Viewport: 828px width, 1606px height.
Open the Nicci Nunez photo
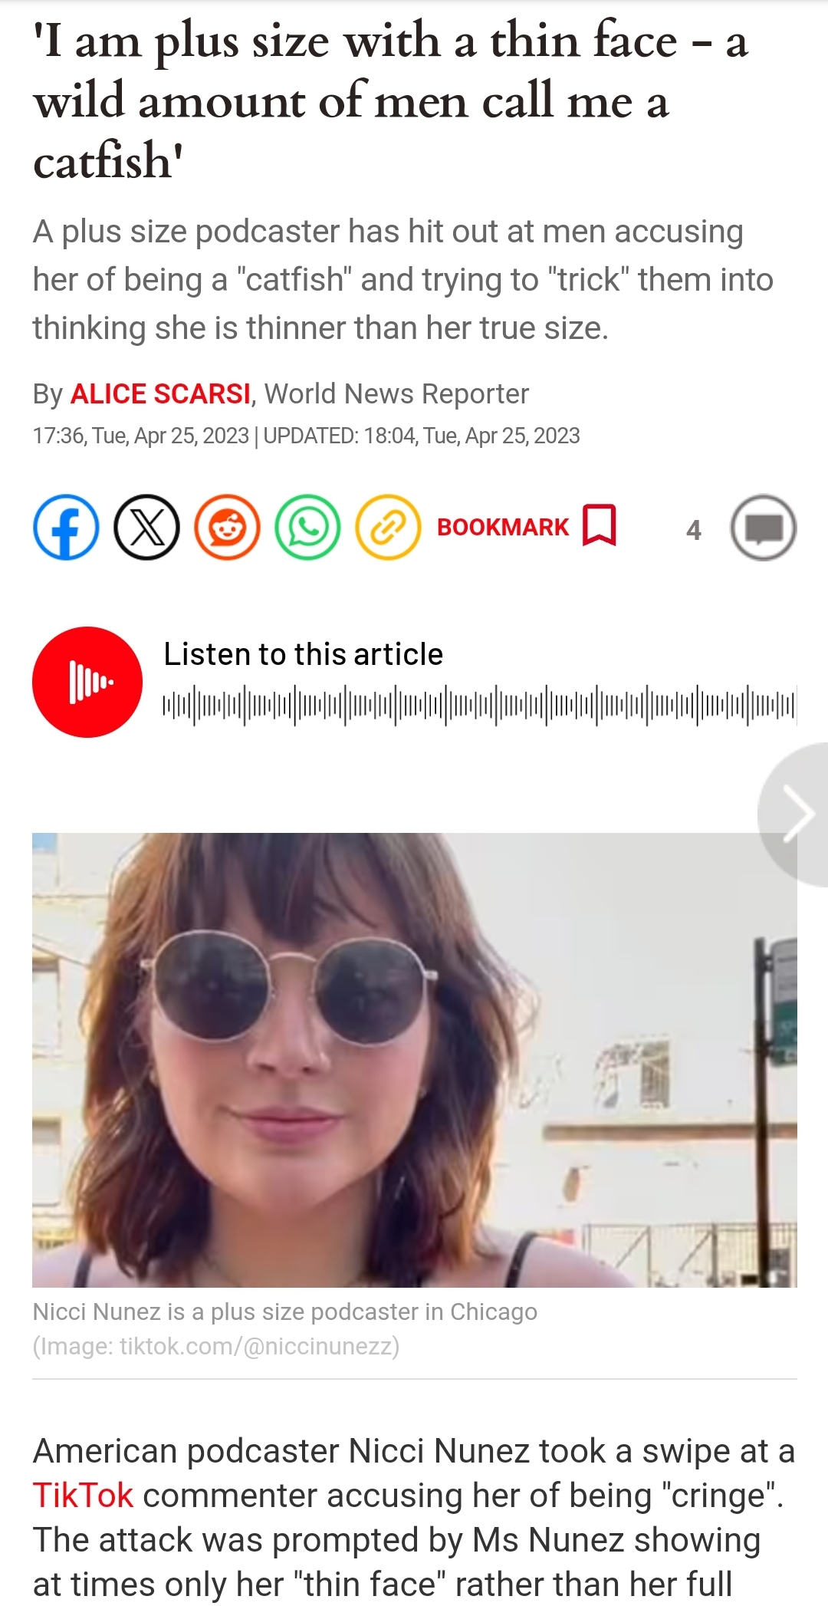(x=415, y=1060)
